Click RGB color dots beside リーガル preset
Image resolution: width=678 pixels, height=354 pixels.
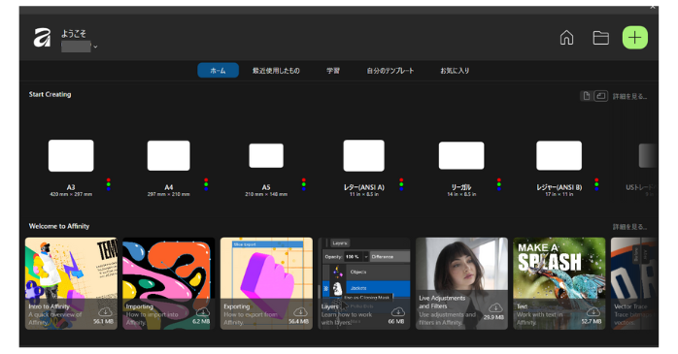(499, 184)
